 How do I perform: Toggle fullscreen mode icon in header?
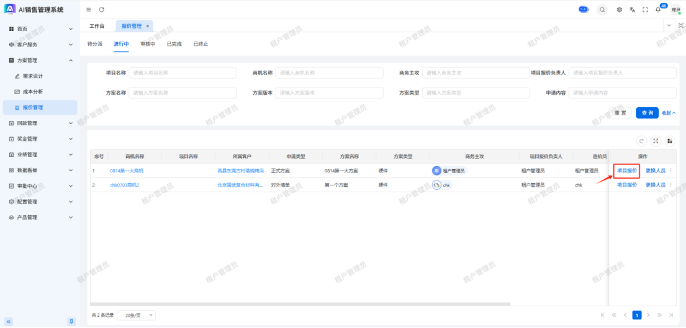645,9
